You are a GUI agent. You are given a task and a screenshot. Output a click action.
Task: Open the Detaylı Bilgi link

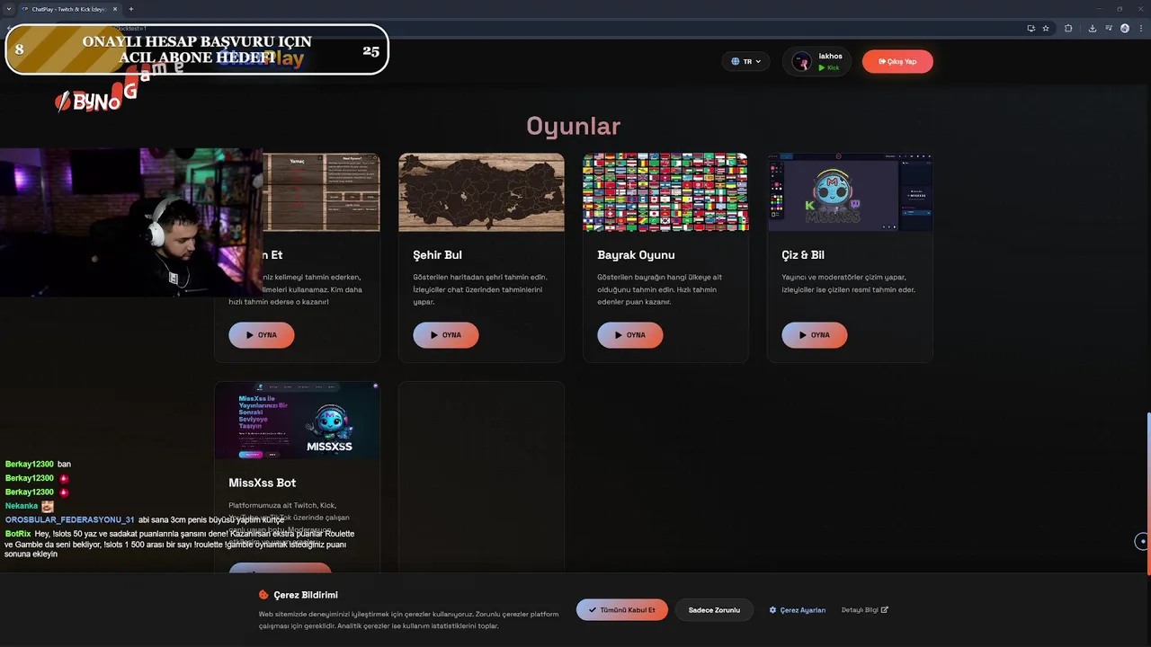864,610
